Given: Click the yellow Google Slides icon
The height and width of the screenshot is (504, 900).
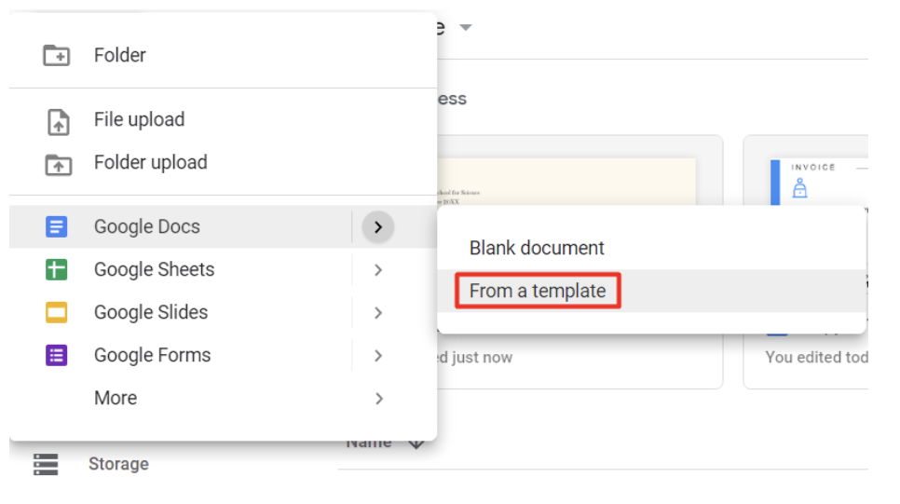Looking at the screenshot, I should pos(56,312).
